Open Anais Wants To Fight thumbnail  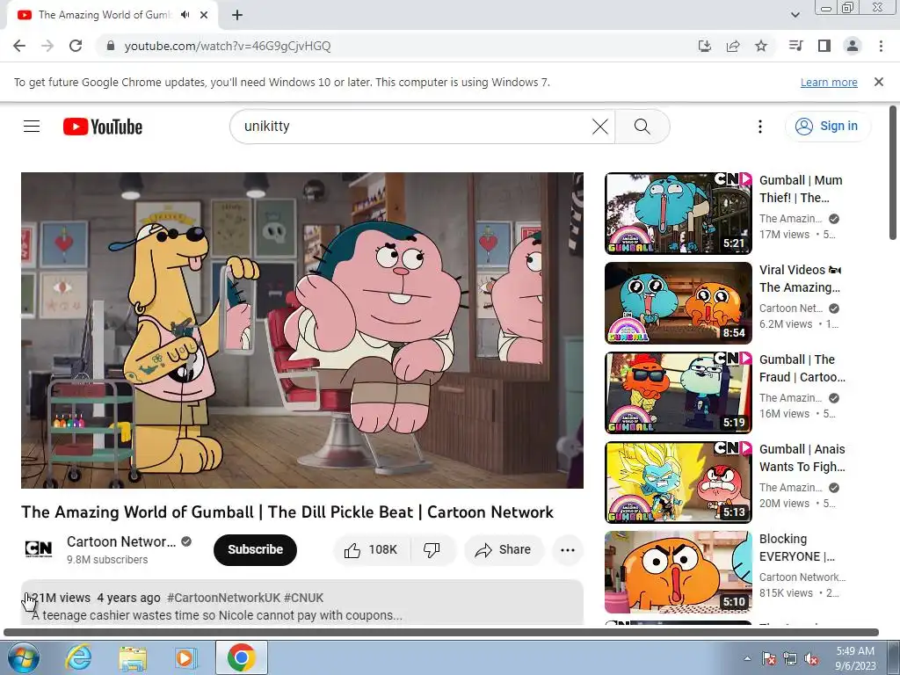click(x=678, y=483)
